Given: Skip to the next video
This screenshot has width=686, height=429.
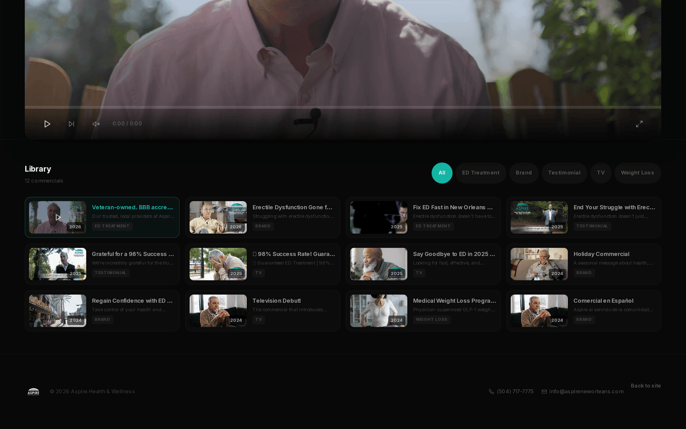Looking at the screenshot, I should [71, 124].
